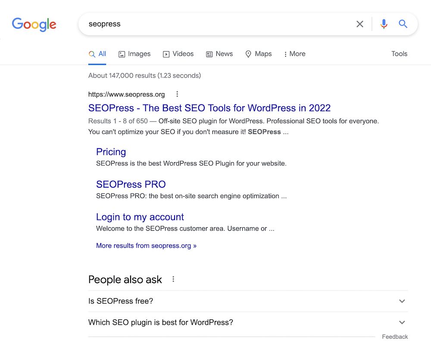Open the Login to my account sitelink

coord(140,217)
